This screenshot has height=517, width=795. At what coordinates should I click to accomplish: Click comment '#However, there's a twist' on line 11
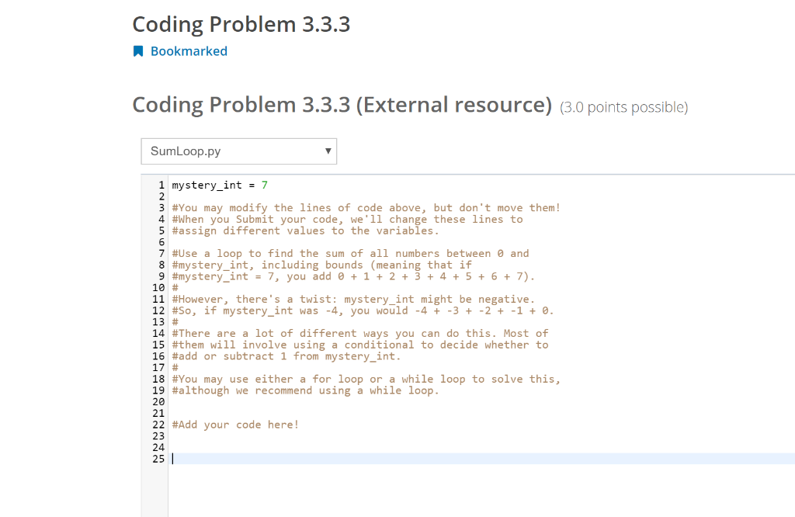point(353,299)
